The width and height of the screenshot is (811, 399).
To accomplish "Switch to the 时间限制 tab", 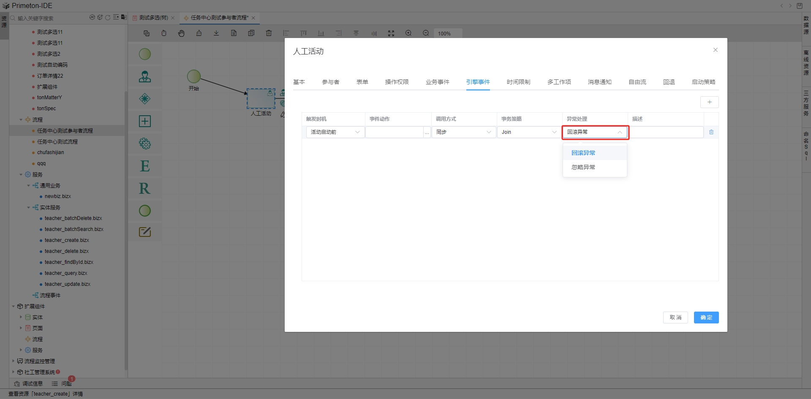I will [518, 82].
